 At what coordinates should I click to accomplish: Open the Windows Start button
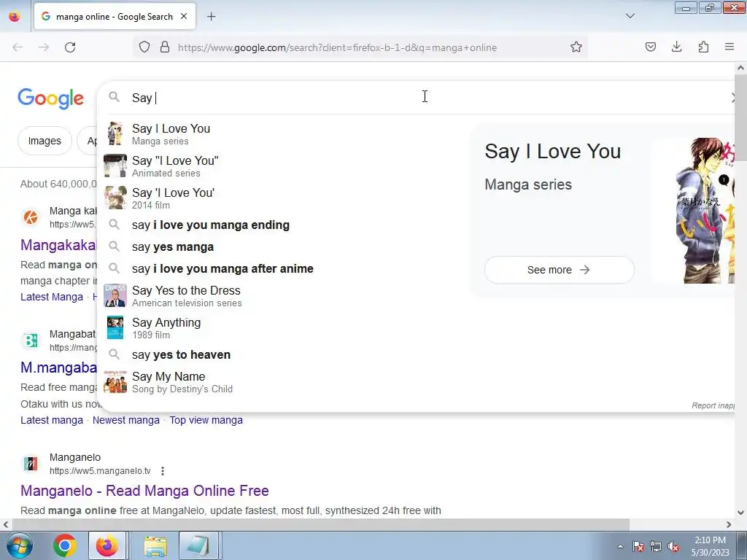(18, 545)
